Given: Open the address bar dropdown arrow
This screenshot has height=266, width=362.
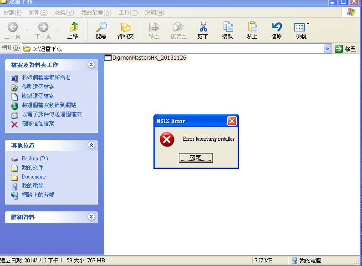Looking at the screenshot, I should [x=327, y=48].
